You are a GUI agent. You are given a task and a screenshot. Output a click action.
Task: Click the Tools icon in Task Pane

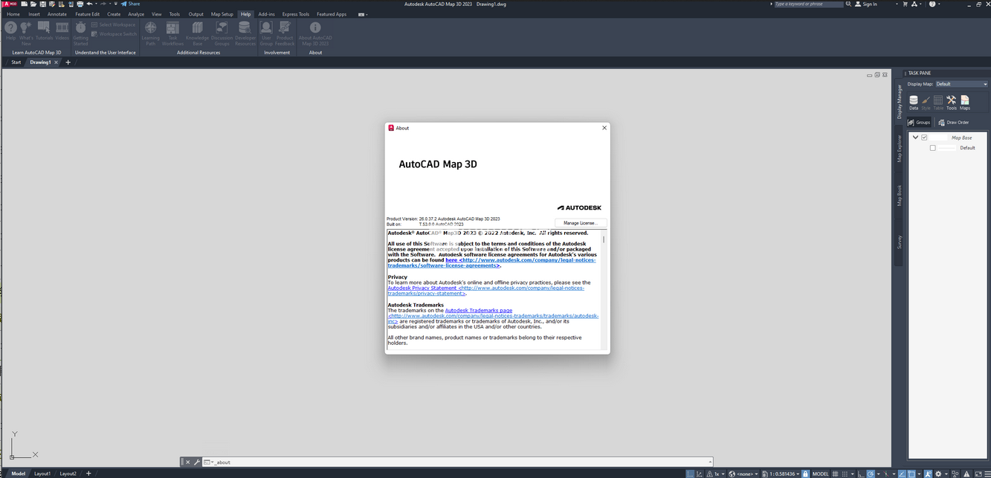click(952, 103)
